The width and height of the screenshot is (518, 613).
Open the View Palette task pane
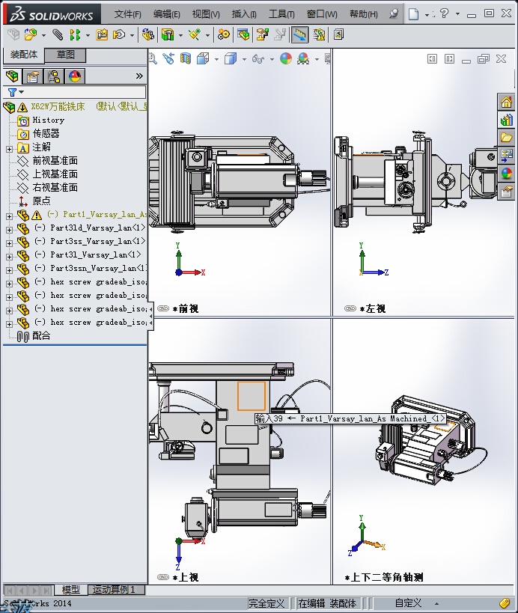point(506,155)
